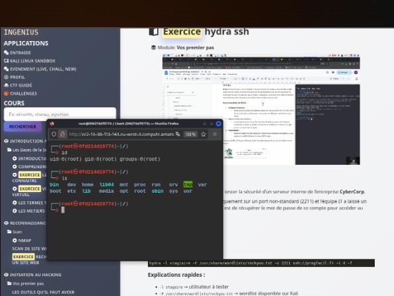Click the orange CHALLENGES gift icon
Screen dimensions: 394x296
point(6,93)
